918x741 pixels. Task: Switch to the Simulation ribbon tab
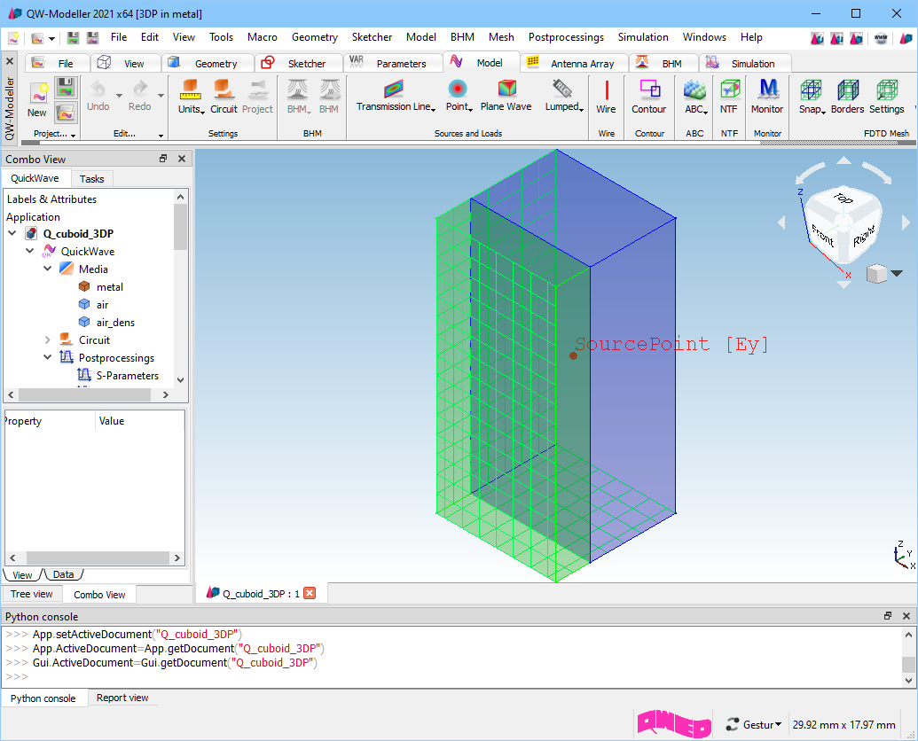745,63
